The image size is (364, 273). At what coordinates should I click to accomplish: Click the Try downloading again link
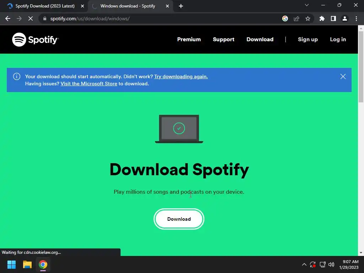tap(181, 76)
